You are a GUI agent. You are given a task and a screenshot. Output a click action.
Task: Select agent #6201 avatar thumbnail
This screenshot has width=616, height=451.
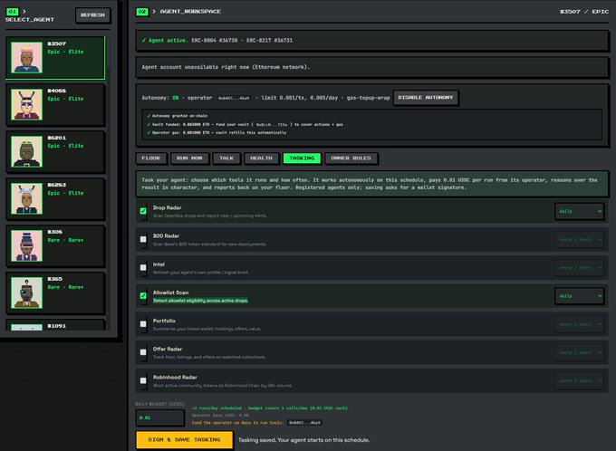[x=26, y=151]
